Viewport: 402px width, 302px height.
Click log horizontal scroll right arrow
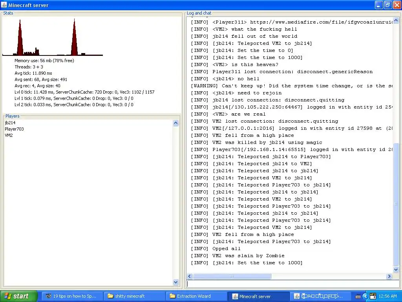coord(389,276)
